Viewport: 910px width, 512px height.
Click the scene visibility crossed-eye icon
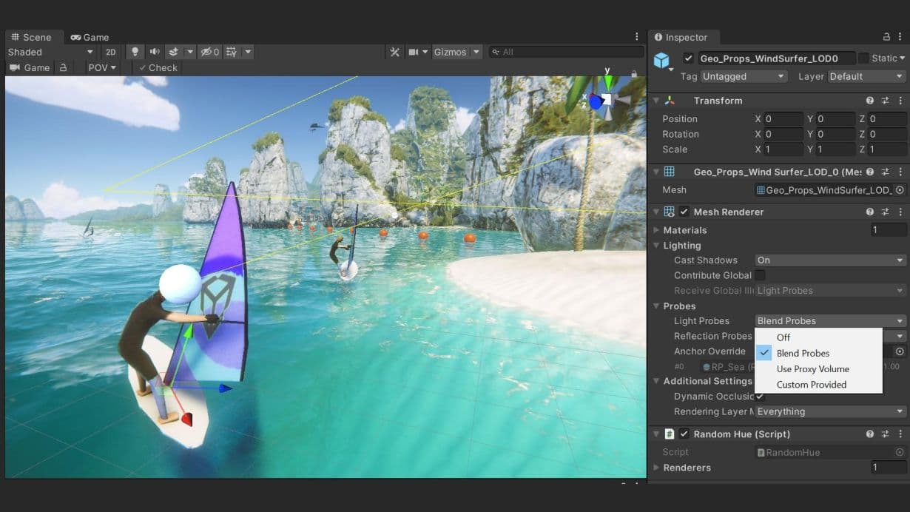(206, 52)
